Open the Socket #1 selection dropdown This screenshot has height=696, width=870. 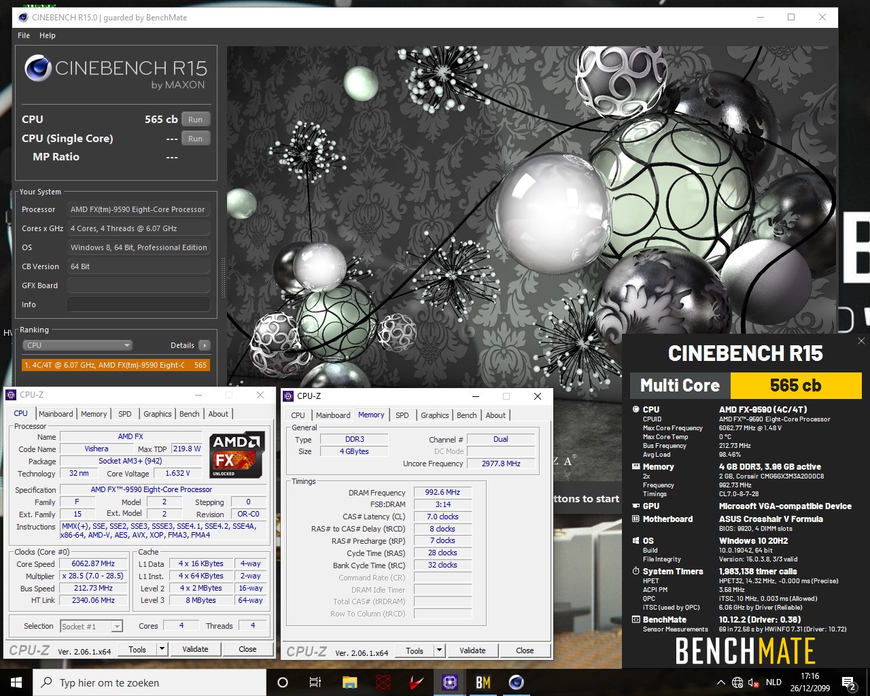click(91, 626)
